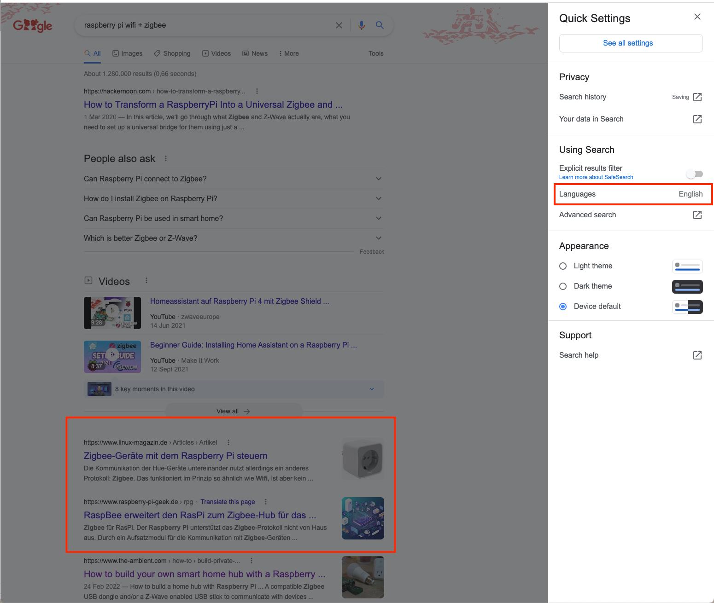
Task: Select the Device default radio button
Action: tap(563, 307)
